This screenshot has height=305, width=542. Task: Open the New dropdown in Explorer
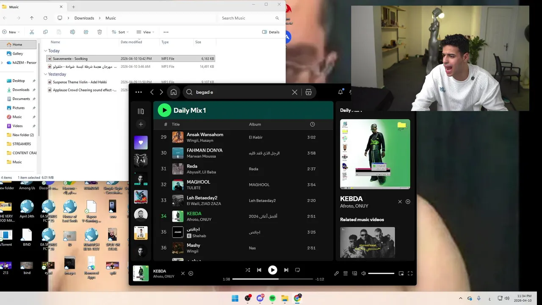pyautogui.click(x=11, y=32)
